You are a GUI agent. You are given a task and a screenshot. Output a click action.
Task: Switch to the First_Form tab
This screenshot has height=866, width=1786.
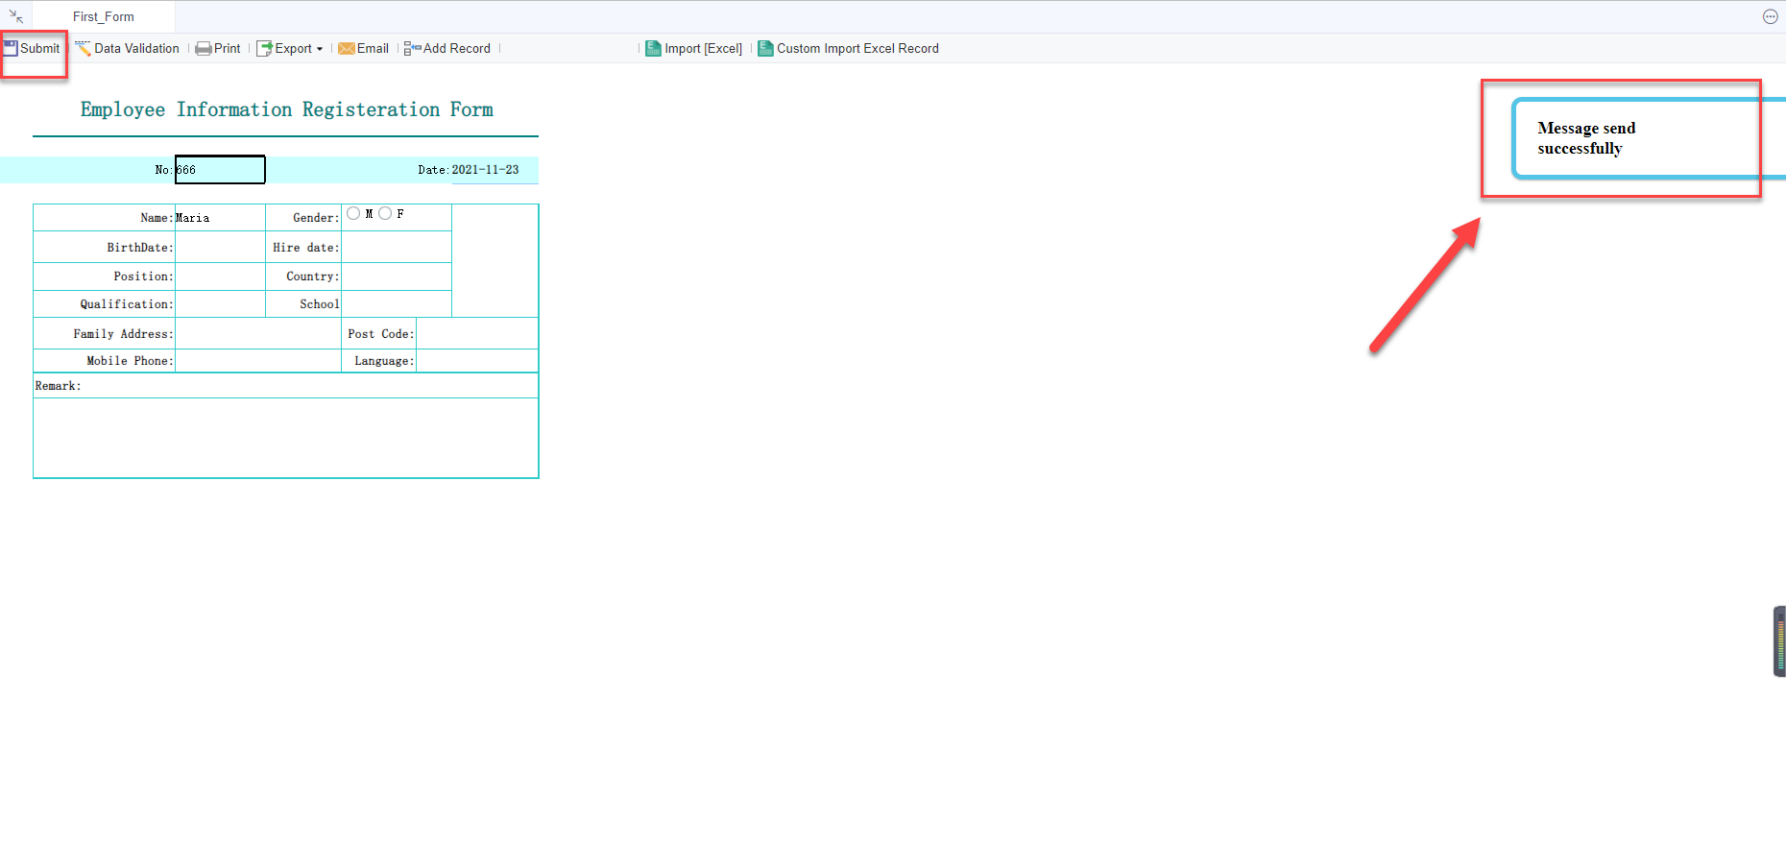click(104, 16)
